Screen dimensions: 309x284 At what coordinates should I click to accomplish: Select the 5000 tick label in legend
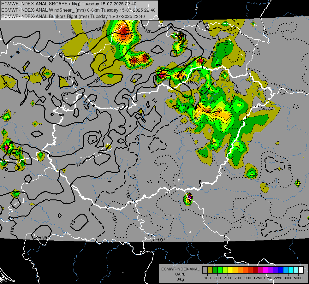click(x=298, y=278)
